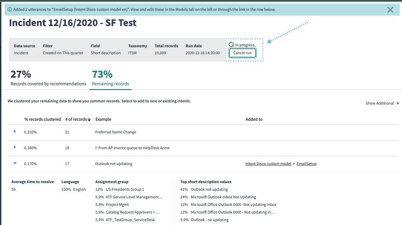This screenshot has width=402, height=225.
Task: Click ATF Service Level Management group
Action: (x=134, y=197)
